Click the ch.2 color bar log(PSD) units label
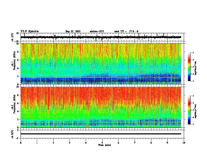 pos(196,111)
